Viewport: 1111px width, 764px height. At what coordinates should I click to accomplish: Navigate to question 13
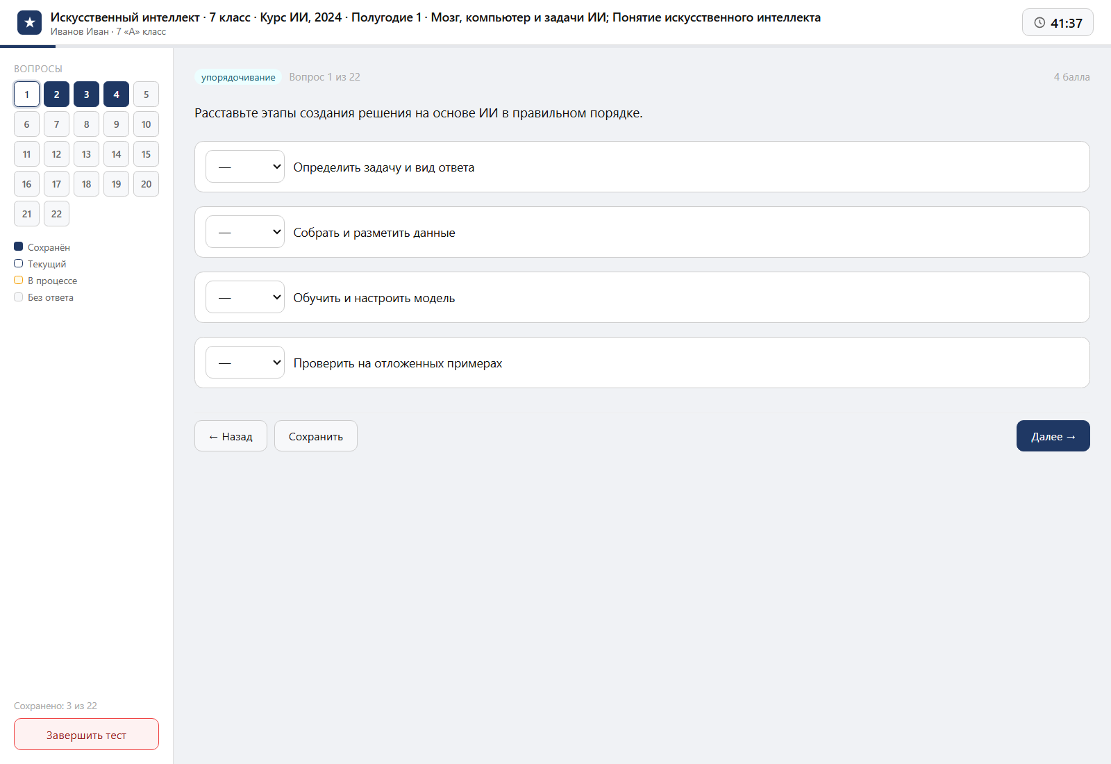pyautogui.click(x=86, y=154)
